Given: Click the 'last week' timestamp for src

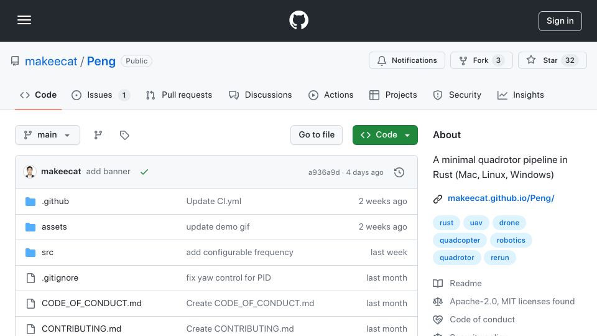Looking at the screenshot, I should [389, 252].
